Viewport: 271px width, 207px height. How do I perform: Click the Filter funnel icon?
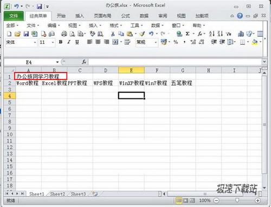pyautogui.click(x=229, y=34)
